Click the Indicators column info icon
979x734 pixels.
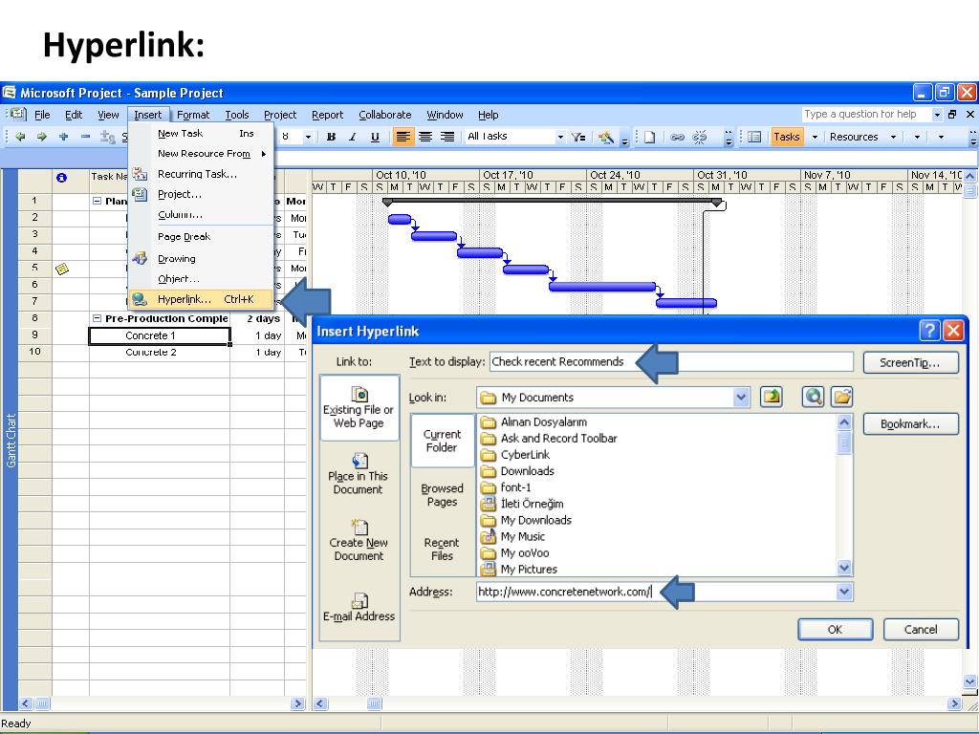pos(61,177)
